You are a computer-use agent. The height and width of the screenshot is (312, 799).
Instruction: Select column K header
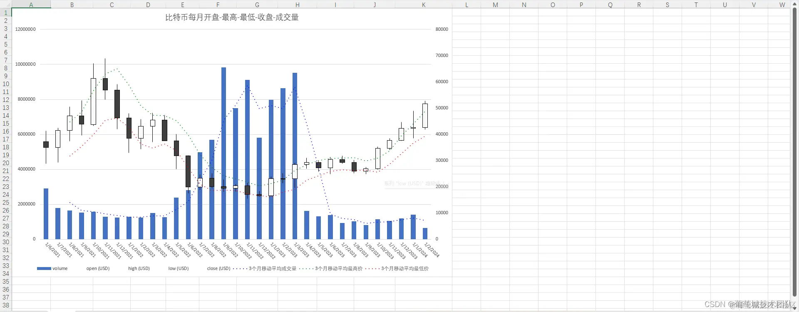pos(424,5)
